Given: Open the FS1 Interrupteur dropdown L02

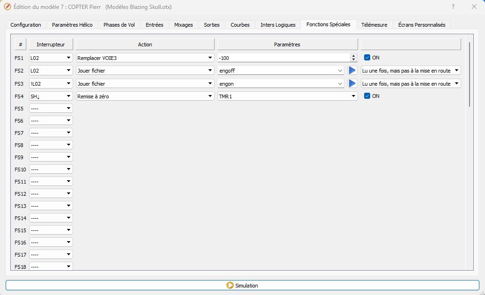Looking at the screenshot, I should pyautogui.click(x=51, y=58).
